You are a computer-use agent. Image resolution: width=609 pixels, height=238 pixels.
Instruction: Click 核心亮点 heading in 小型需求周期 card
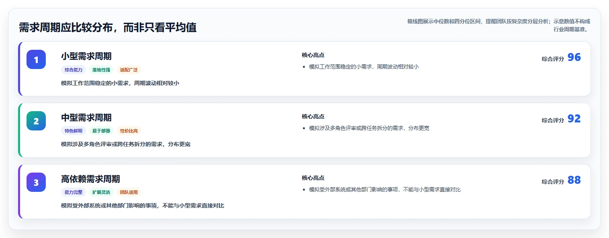313,55
